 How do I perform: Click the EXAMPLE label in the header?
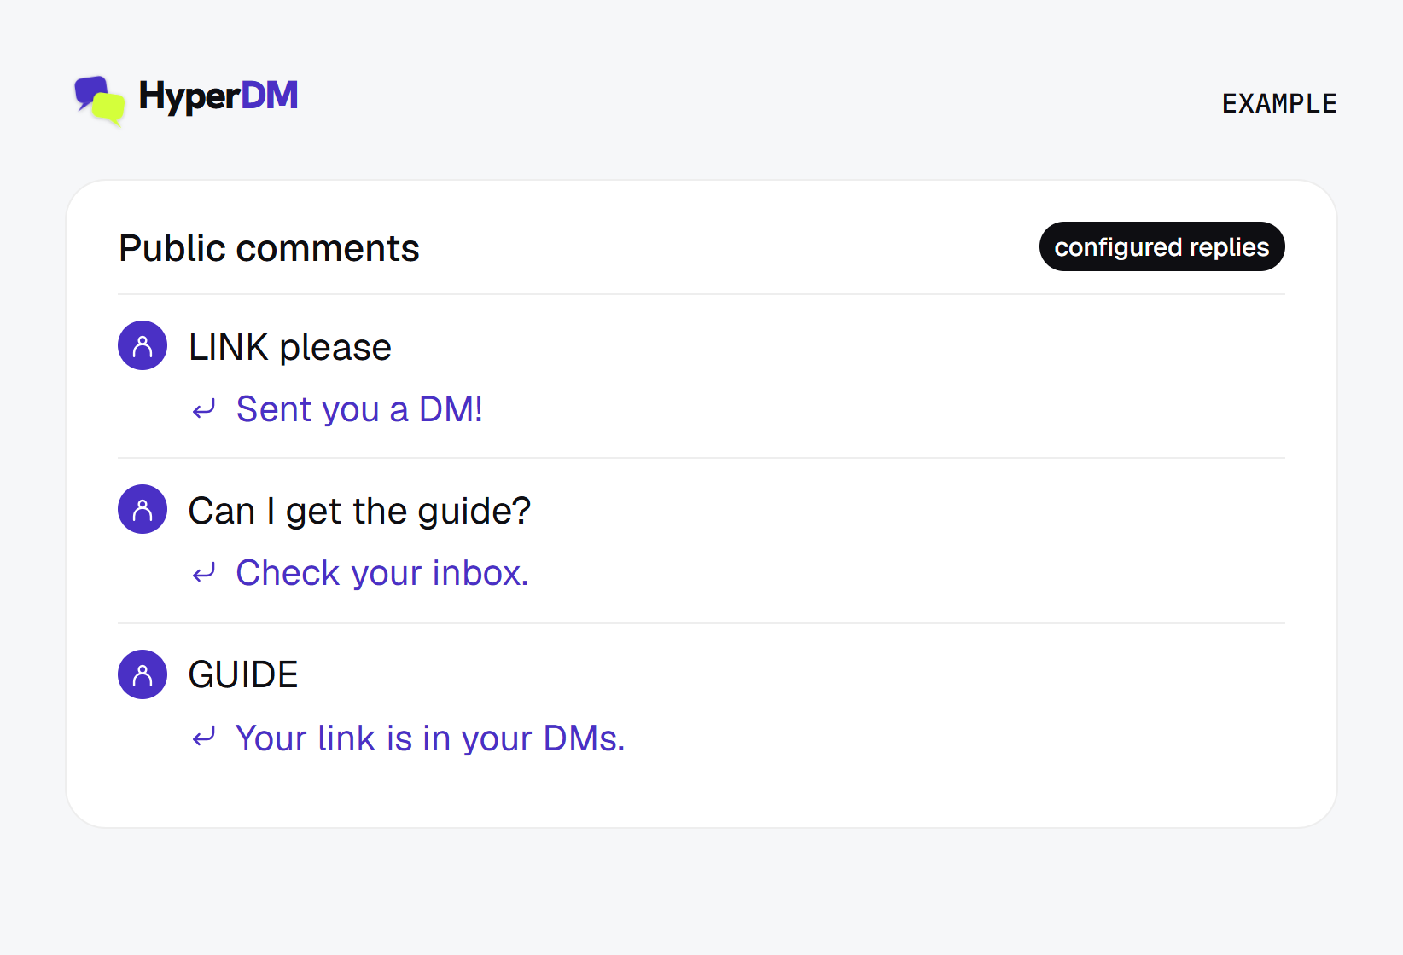click(x=1279, y=104)
